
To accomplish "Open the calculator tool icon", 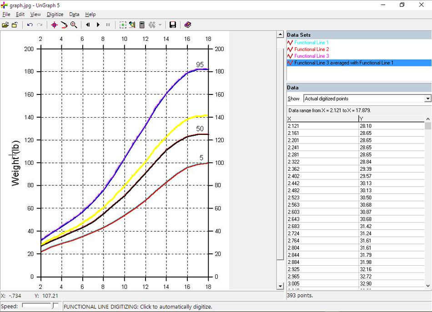I will tap(142, 25).
